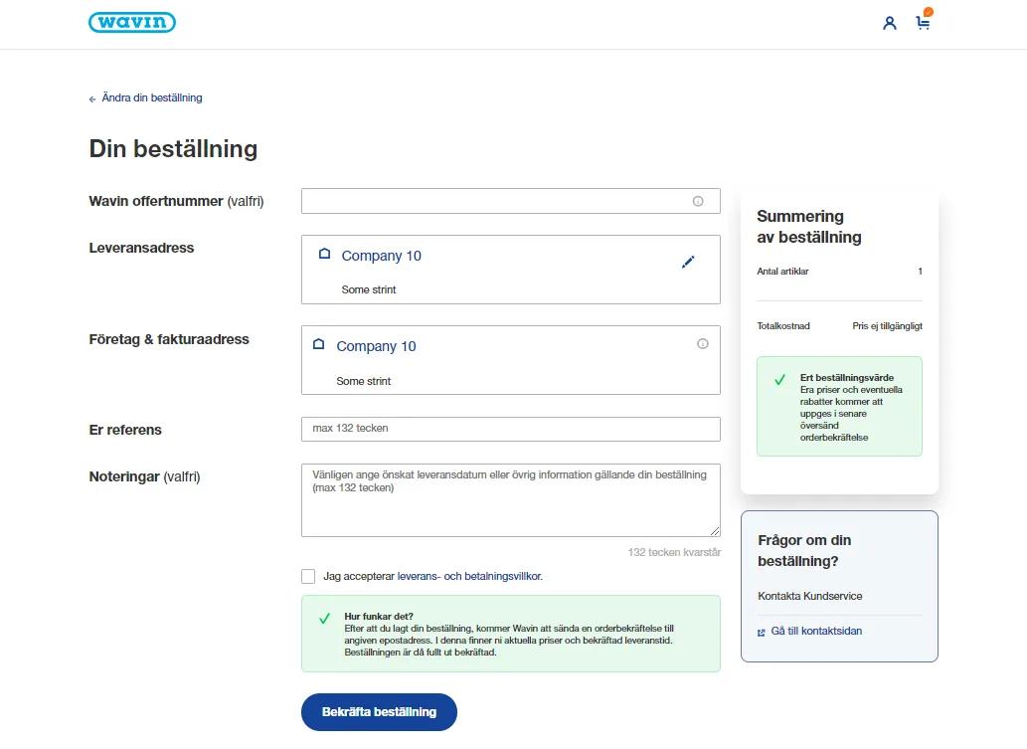Click house icon beside Leveransadress Company 10
Image resolution: width=1027 pixels, height=749 pixels.
(324, 254)
